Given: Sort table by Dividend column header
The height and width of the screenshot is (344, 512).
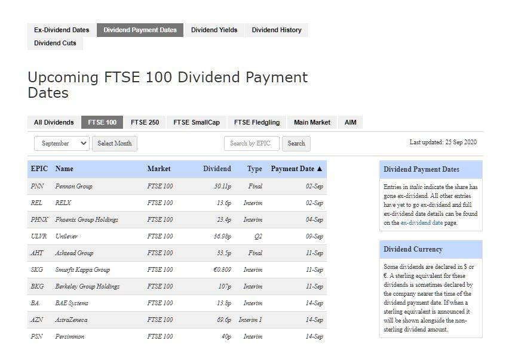Looking at the screenshot, I should (217, 169).
